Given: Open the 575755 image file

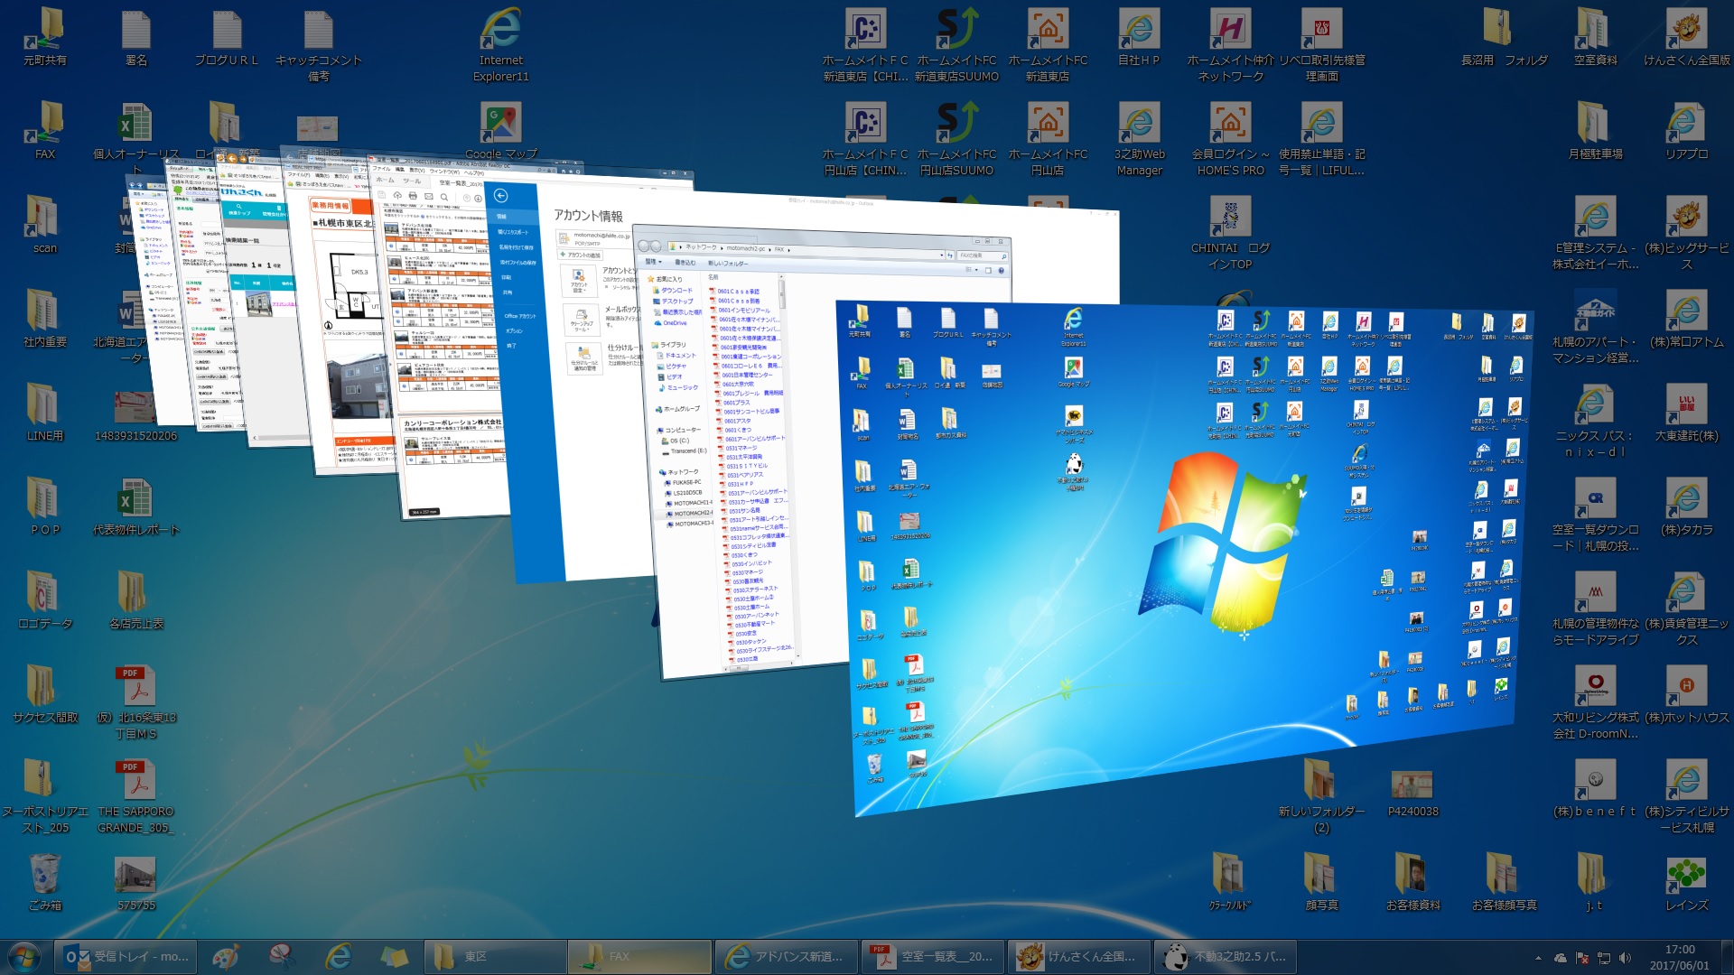Looking at the screenshot, I should [136, 883].
